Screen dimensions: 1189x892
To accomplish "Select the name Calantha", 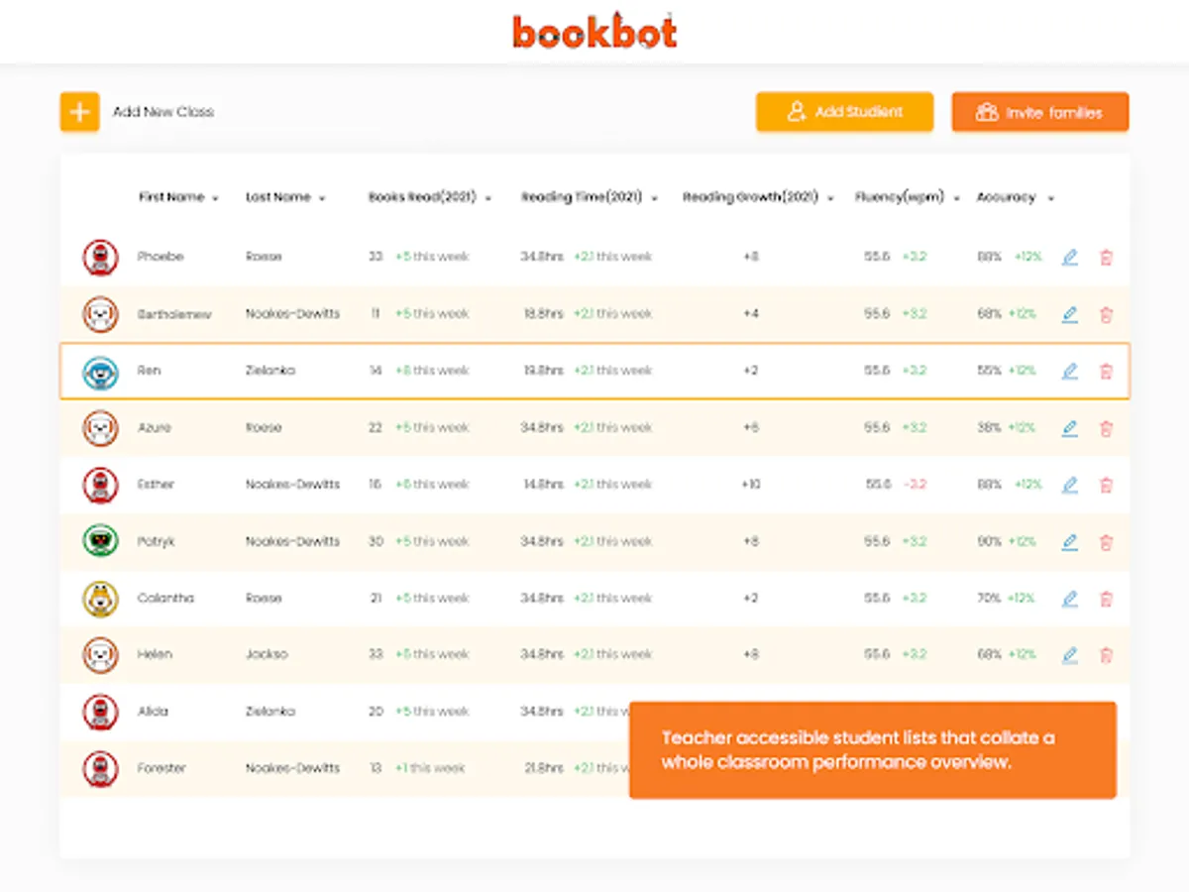I will (165, 599).
